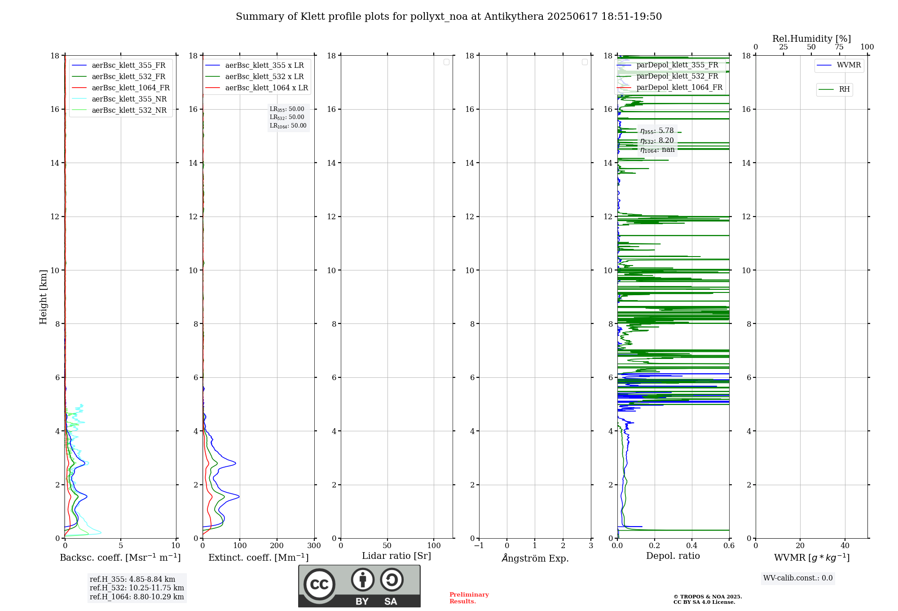Image resolution: width=898 pixels, height=611 pixels.
Task: Click the ref.H_355: 4.85-8.84 km text
Action: [x=132, y=580]
